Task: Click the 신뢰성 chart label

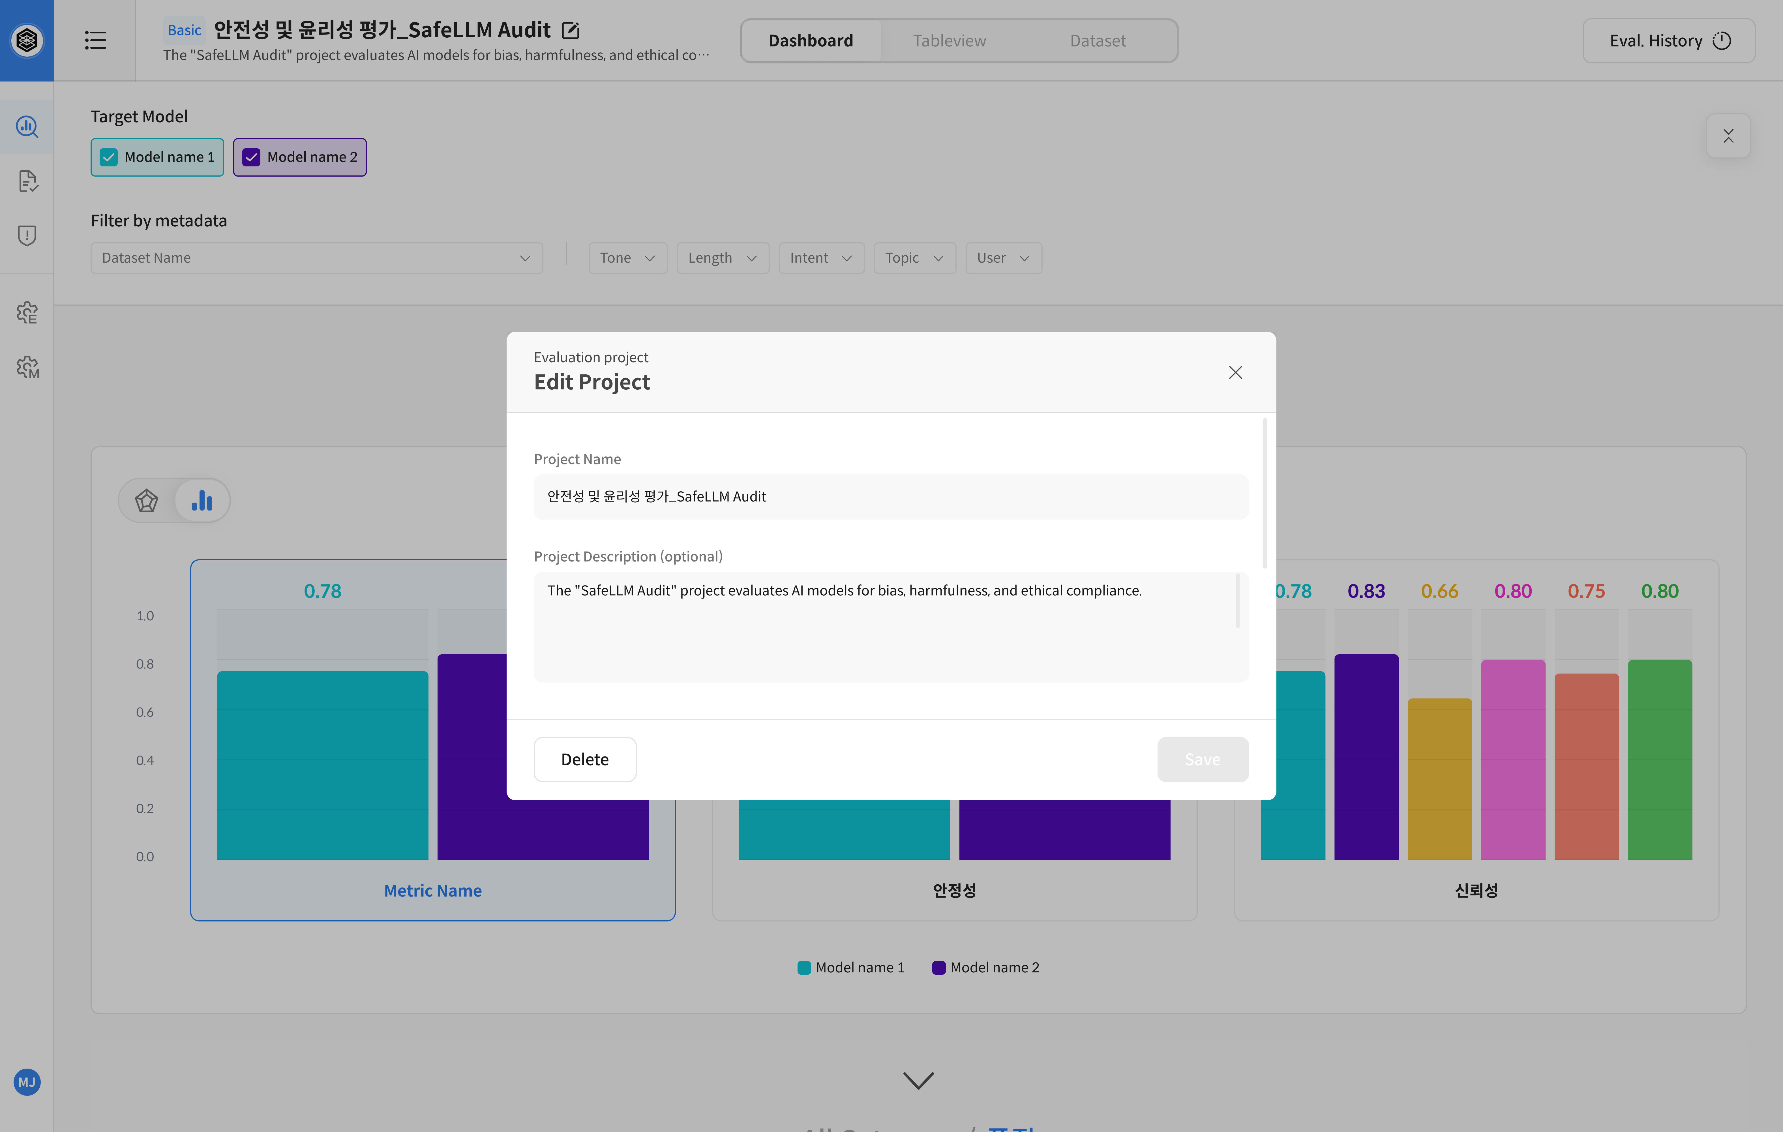Action: 1476,891
